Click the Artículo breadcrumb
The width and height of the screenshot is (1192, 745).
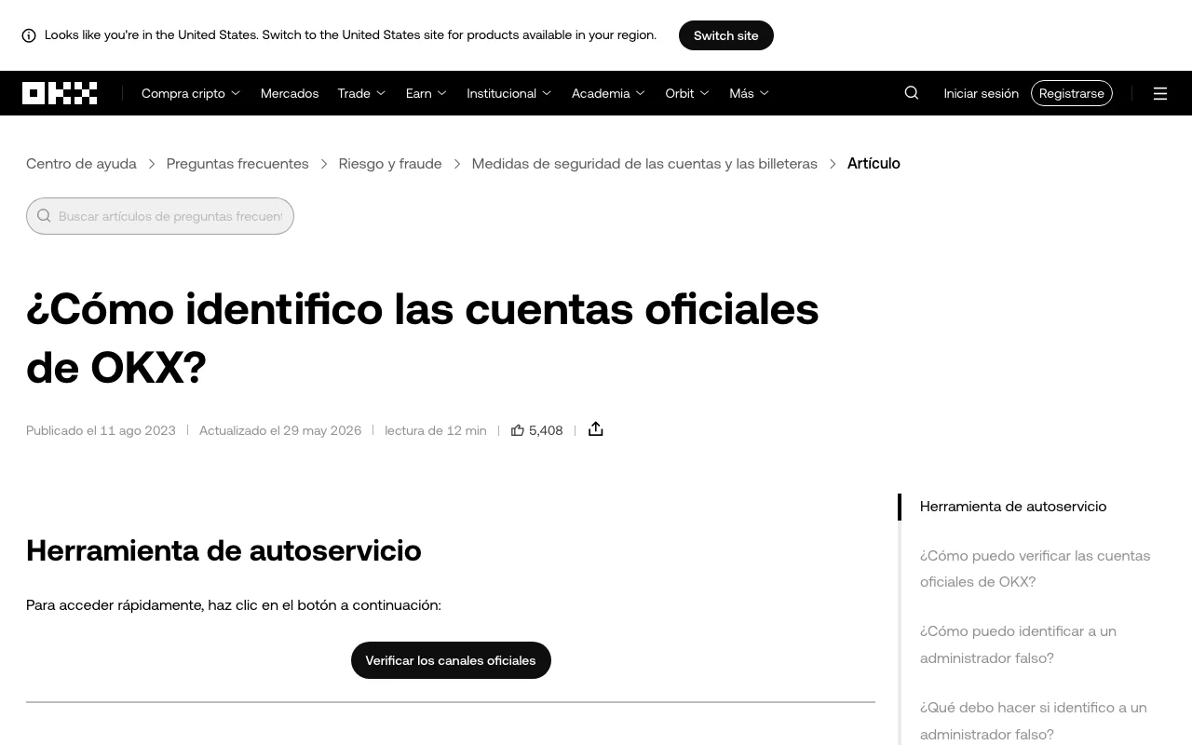point(874,163)
